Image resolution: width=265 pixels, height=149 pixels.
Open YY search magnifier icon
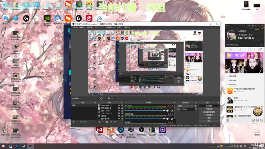261,120
